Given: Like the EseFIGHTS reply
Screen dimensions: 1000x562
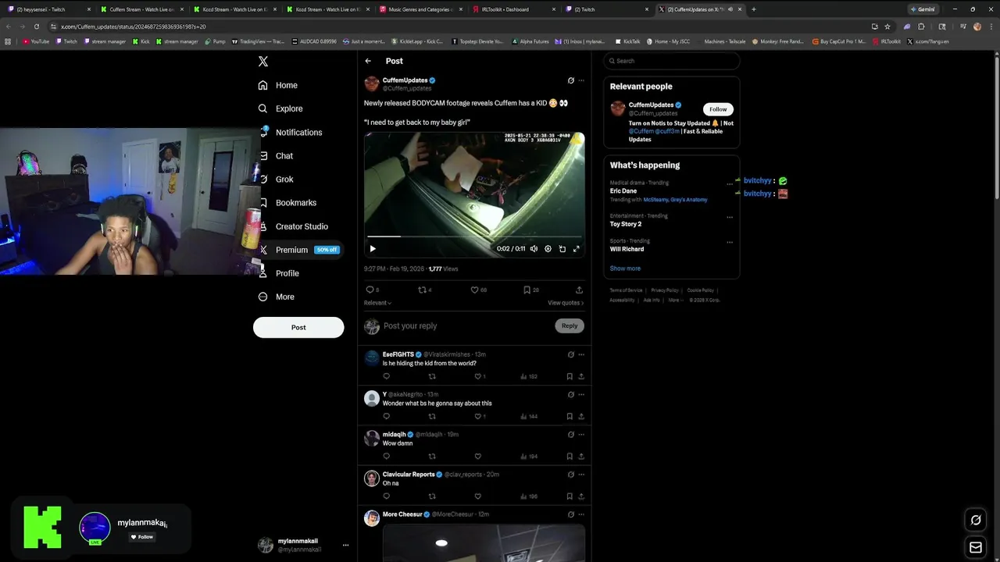Looking at the screenshot, I should tap(478, 376).
